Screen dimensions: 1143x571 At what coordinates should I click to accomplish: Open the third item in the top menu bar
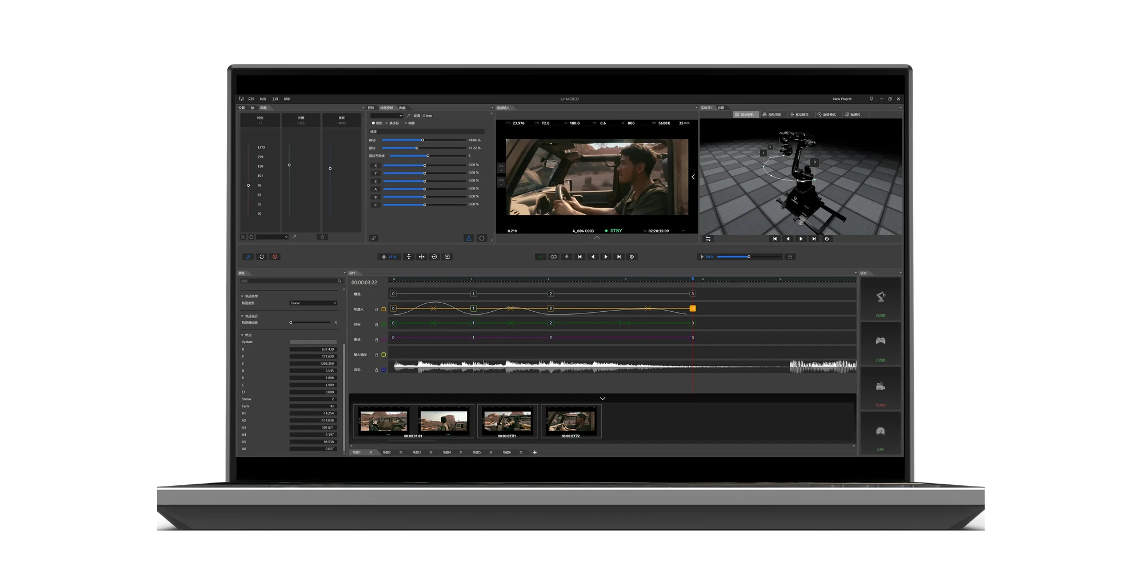275,99
